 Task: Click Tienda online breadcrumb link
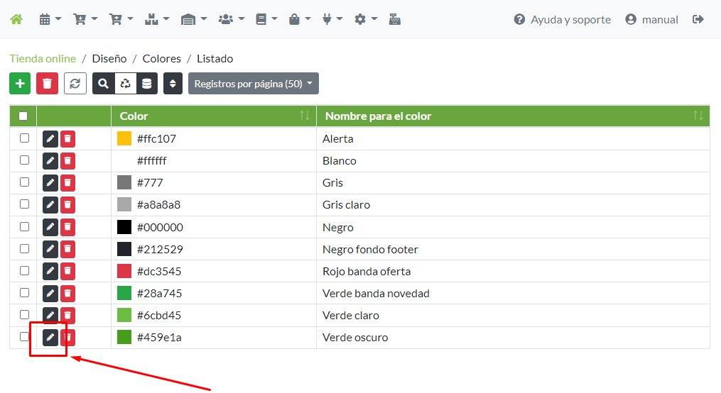click(x=43, y=59)
